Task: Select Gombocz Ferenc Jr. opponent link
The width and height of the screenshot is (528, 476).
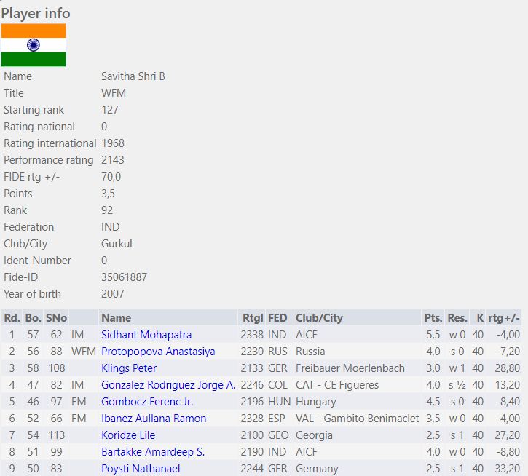Action: (x=147, y=402)
